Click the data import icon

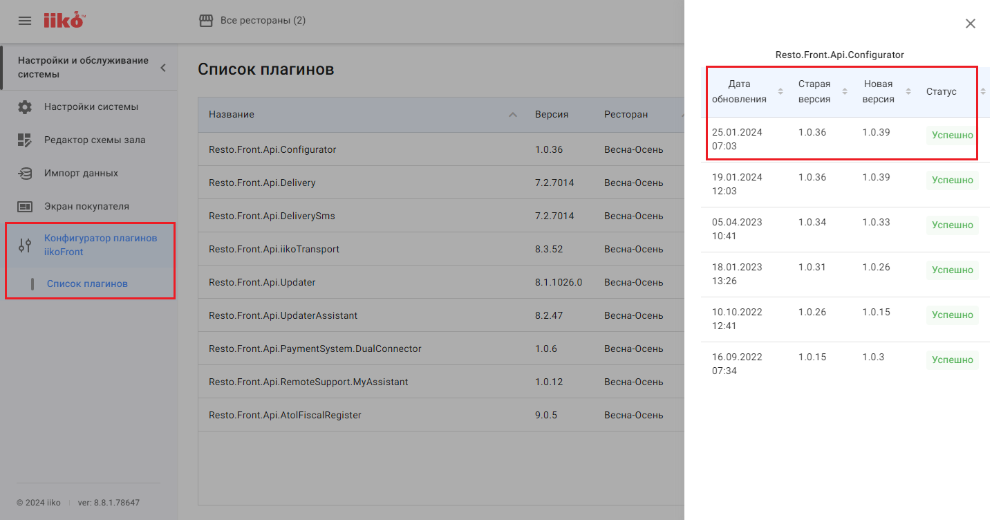(x=25, y=174)
